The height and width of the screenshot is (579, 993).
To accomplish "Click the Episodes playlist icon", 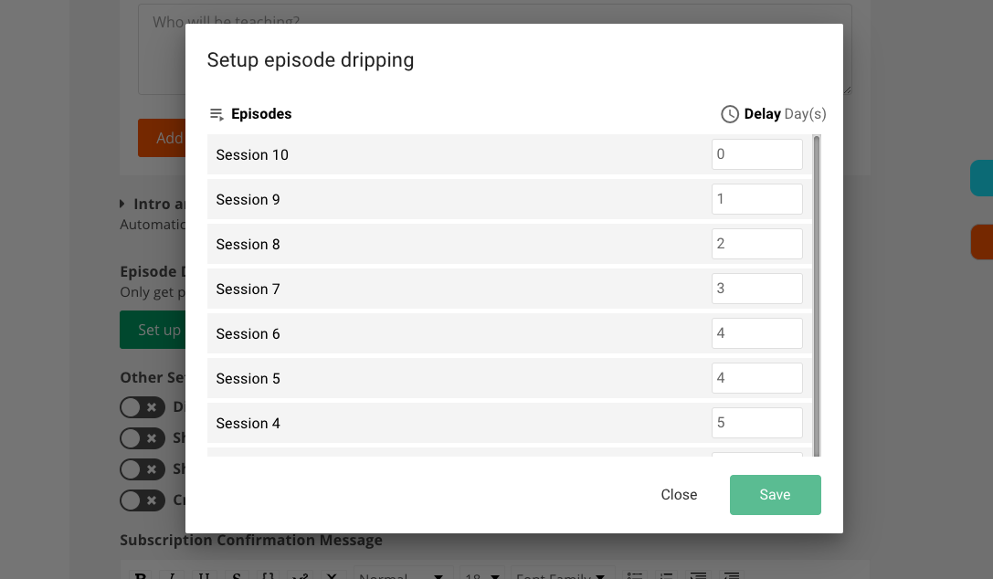I will (x=217, y=114).
